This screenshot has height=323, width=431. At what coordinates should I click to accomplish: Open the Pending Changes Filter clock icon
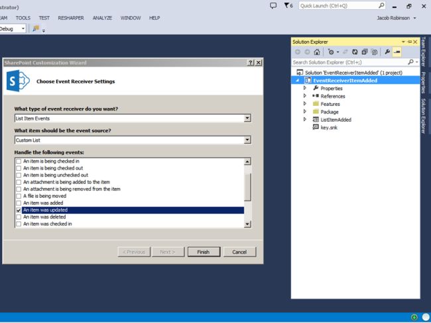coord(331,52)
